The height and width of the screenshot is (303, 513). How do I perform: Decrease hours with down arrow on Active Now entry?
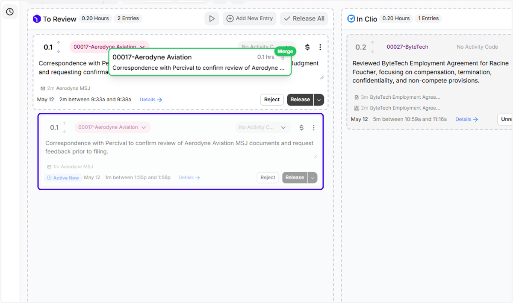tap(64, 131)
